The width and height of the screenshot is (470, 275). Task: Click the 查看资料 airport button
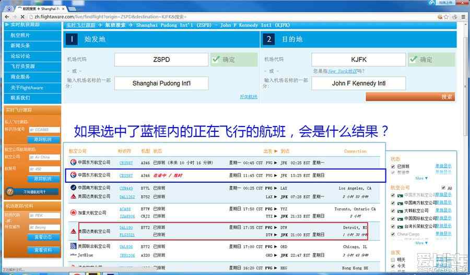tap(43, 250)
